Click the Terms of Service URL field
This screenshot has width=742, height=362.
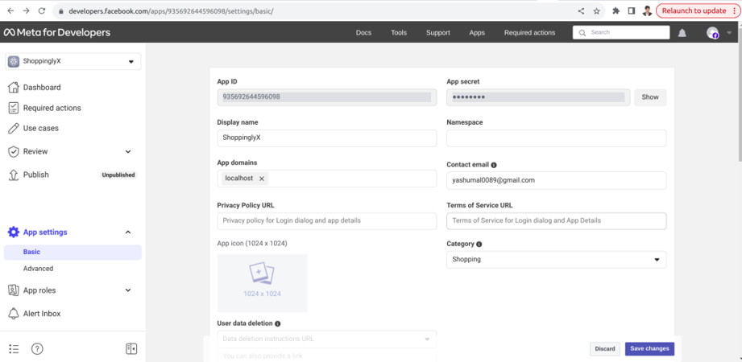pos(557,220)
